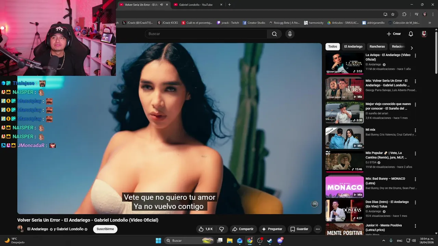
Task: Click the Crear button
Action: 394,34
